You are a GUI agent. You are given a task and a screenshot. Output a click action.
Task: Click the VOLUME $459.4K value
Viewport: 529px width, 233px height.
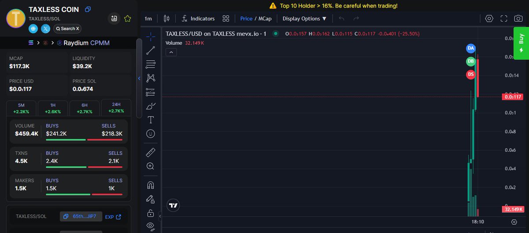(26, 133)
